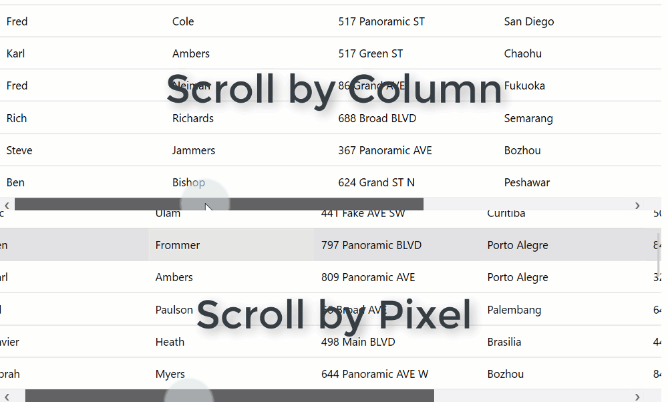The height and width of the screenshot is (402, 668).
Task: Click the address 688 Broad BLVD
Action: 377,118
